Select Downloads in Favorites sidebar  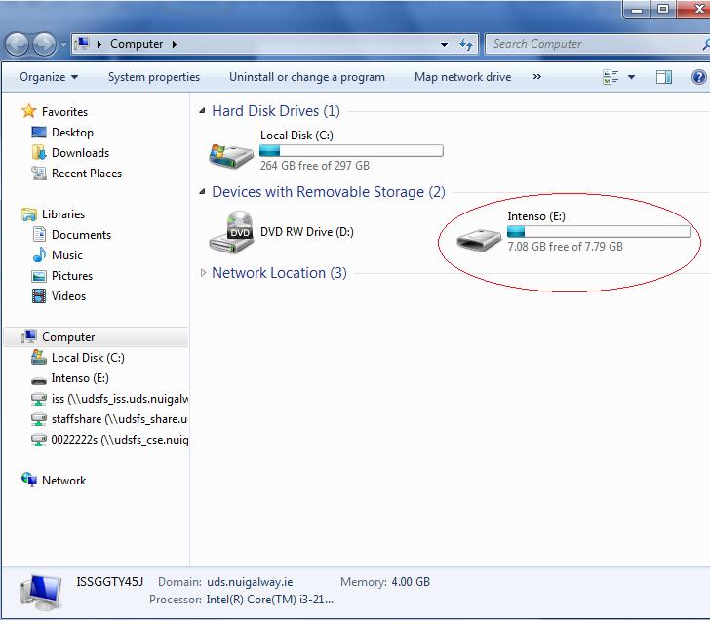(x=80, y=153)
